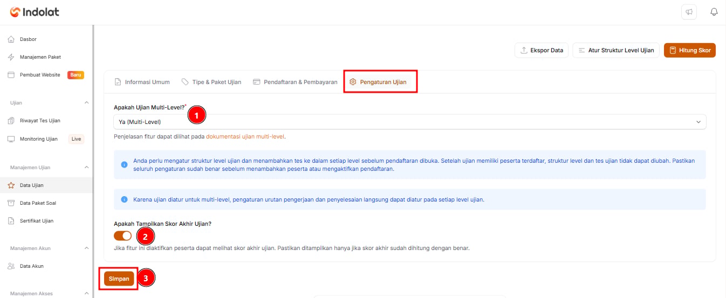The width and height of the screenshot is (726, 298).
Task: Click the upload icon in Ekspor Data
Action: (524, 50)
